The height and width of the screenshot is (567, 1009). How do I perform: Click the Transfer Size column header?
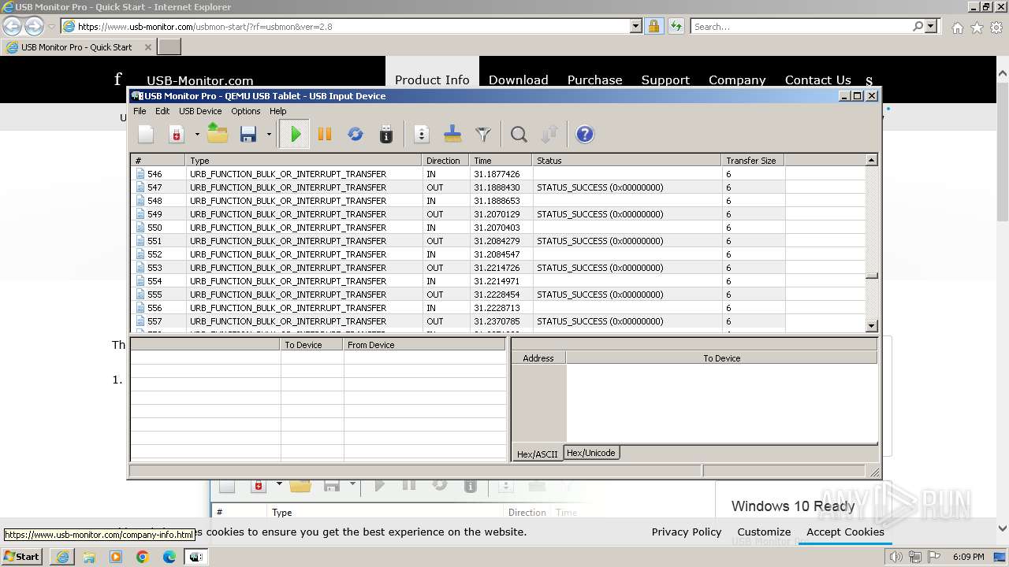[x=753, y=161]
